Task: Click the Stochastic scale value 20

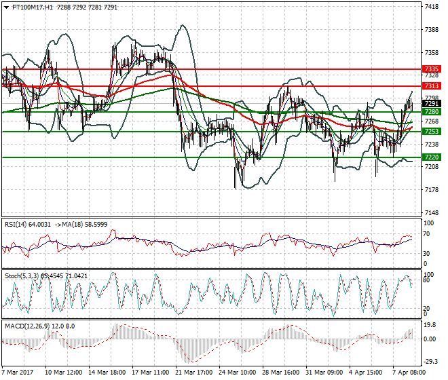Action: pos(426,308)
